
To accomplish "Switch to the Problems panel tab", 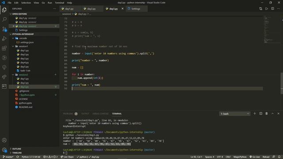I will (68, 114).
